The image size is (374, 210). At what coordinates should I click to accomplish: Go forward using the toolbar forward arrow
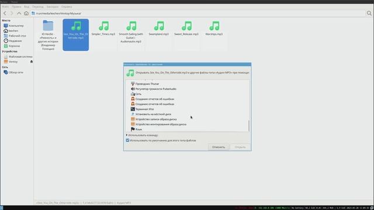(x=12, y=13)
